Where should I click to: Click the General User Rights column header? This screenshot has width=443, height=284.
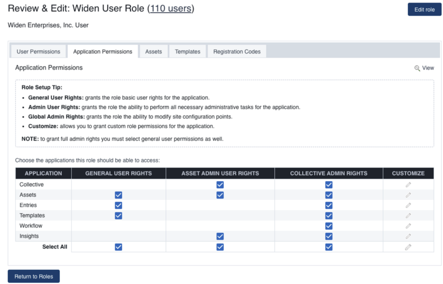click(x=119, y=173)
